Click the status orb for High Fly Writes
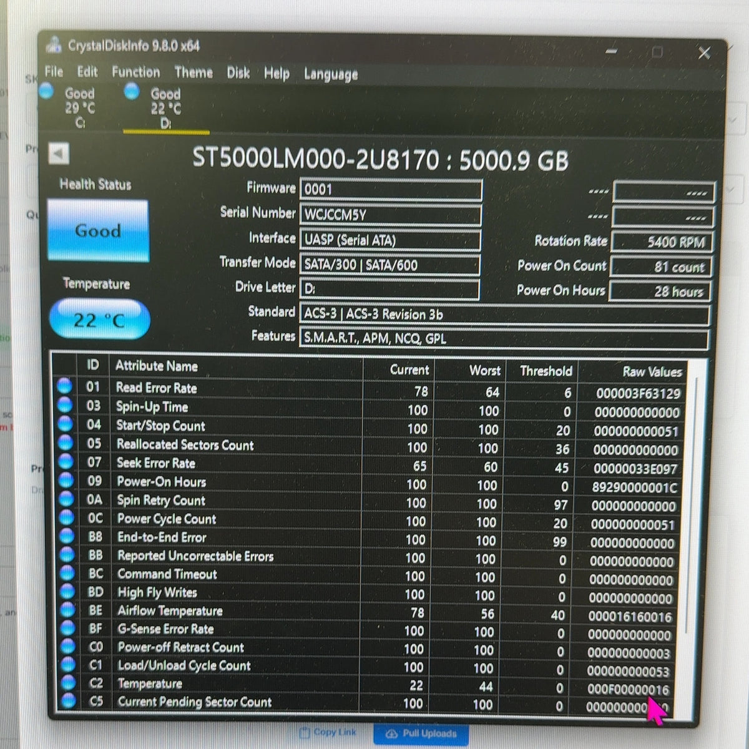 click(x=67, y=591)
